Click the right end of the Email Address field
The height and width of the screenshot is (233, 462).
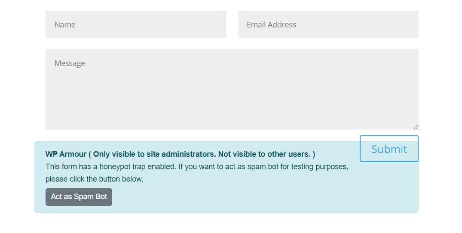point(408,24)
